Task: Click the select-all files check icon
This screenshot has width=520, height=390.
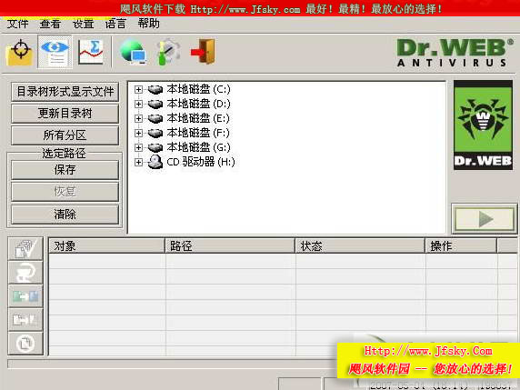Action: click(25, 248)
